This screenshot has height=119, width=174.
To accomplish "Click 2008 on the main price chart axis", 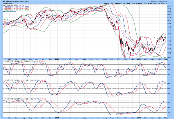I will pyautogui.click(x=57, y=58).
